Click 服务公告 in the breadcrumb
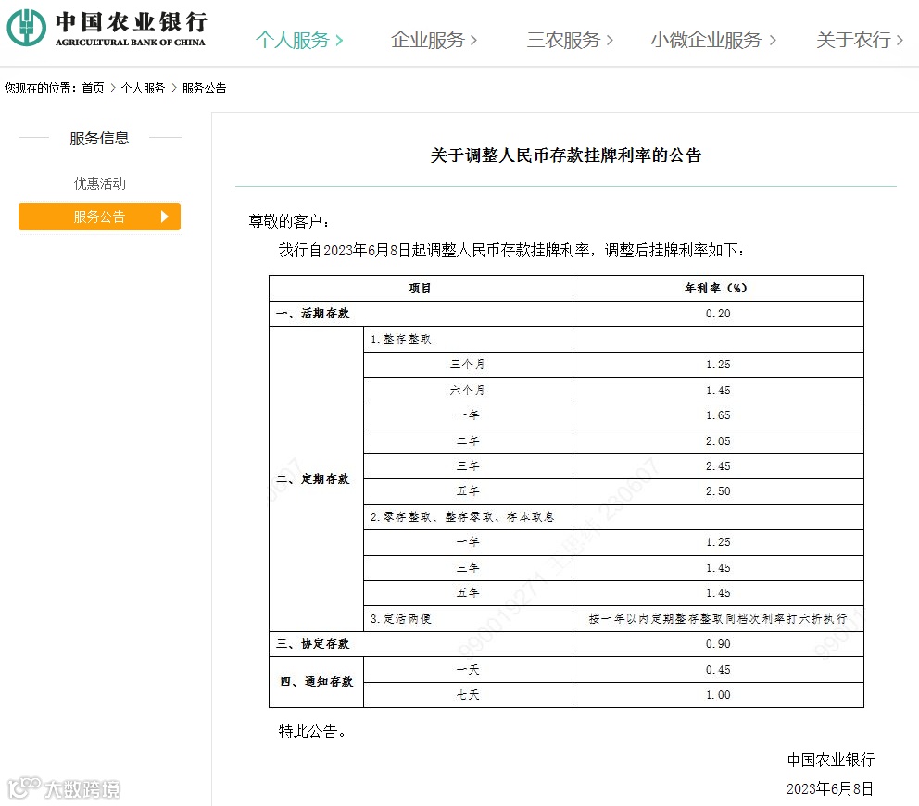The image size is (919, 806). (x=204, y=89)
